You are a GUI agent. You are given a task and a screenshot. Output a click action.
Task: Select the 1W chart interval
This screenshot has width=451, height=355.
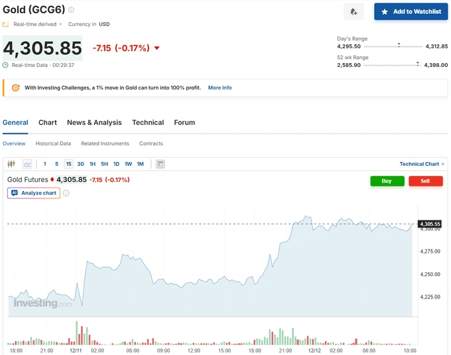click(x=128, y=164)
